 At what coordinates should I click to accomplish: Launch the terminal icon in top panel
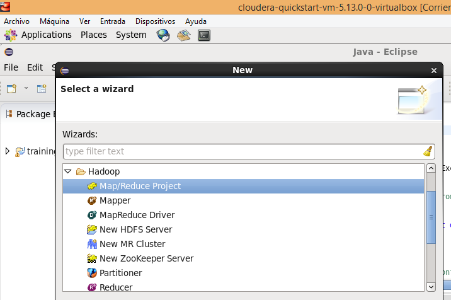tap(204, 35)
